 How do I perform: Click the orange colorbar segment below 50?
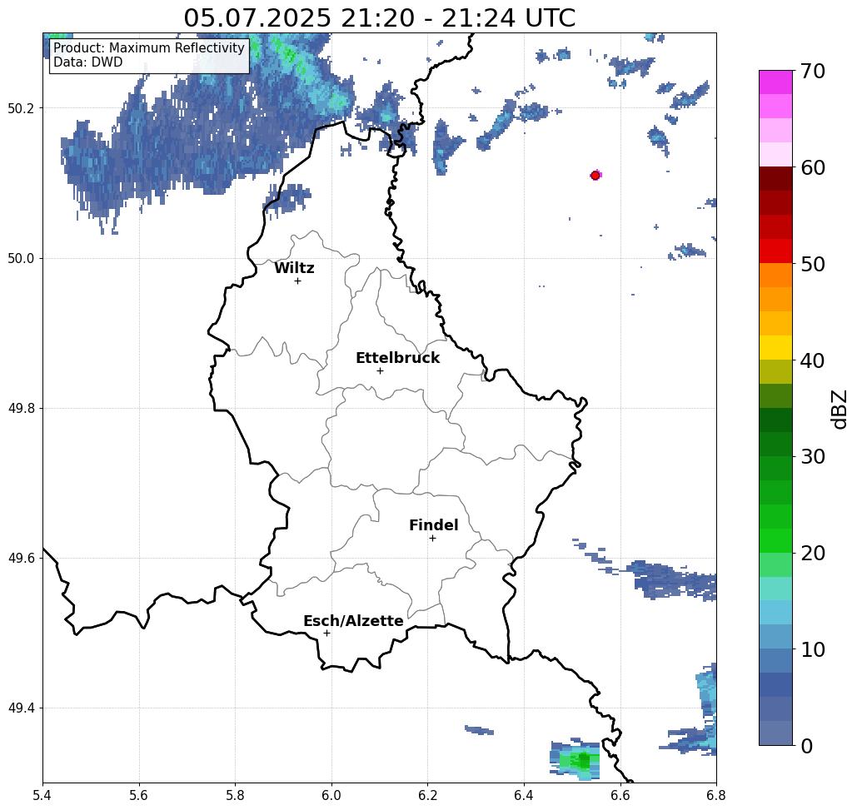(x=775, y=276)
